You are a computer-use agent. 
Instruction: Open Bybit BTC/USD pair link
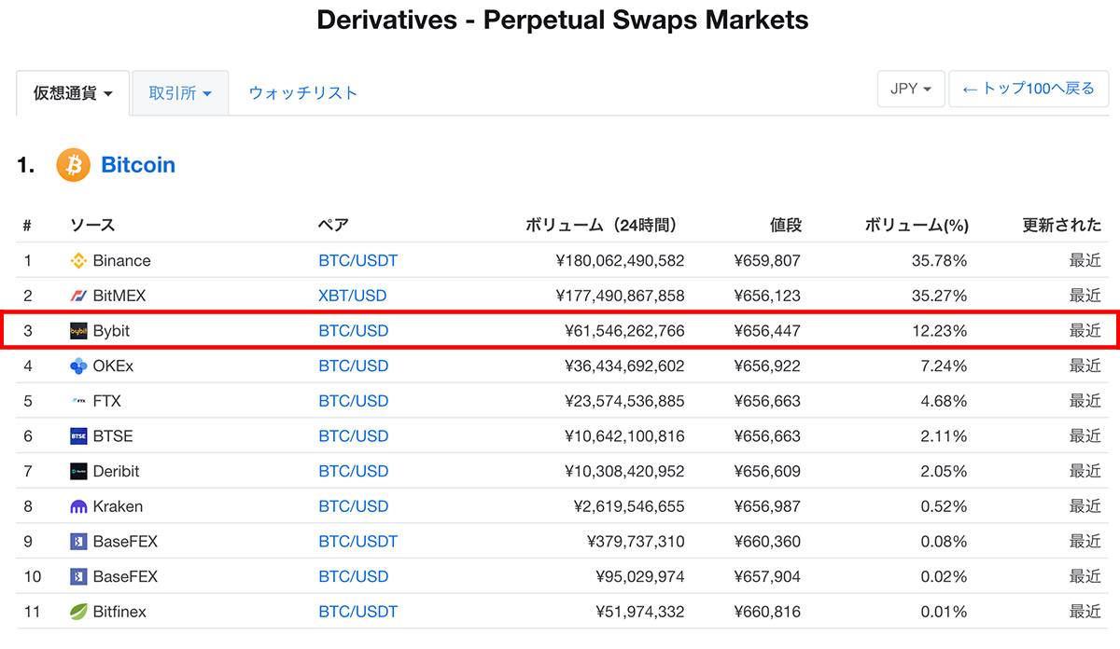[x=354, y=331]
